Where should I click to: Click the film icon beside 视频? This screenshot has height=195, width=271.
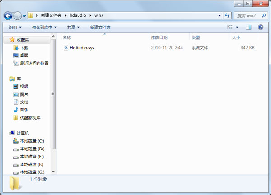click(x=15, y=87)
